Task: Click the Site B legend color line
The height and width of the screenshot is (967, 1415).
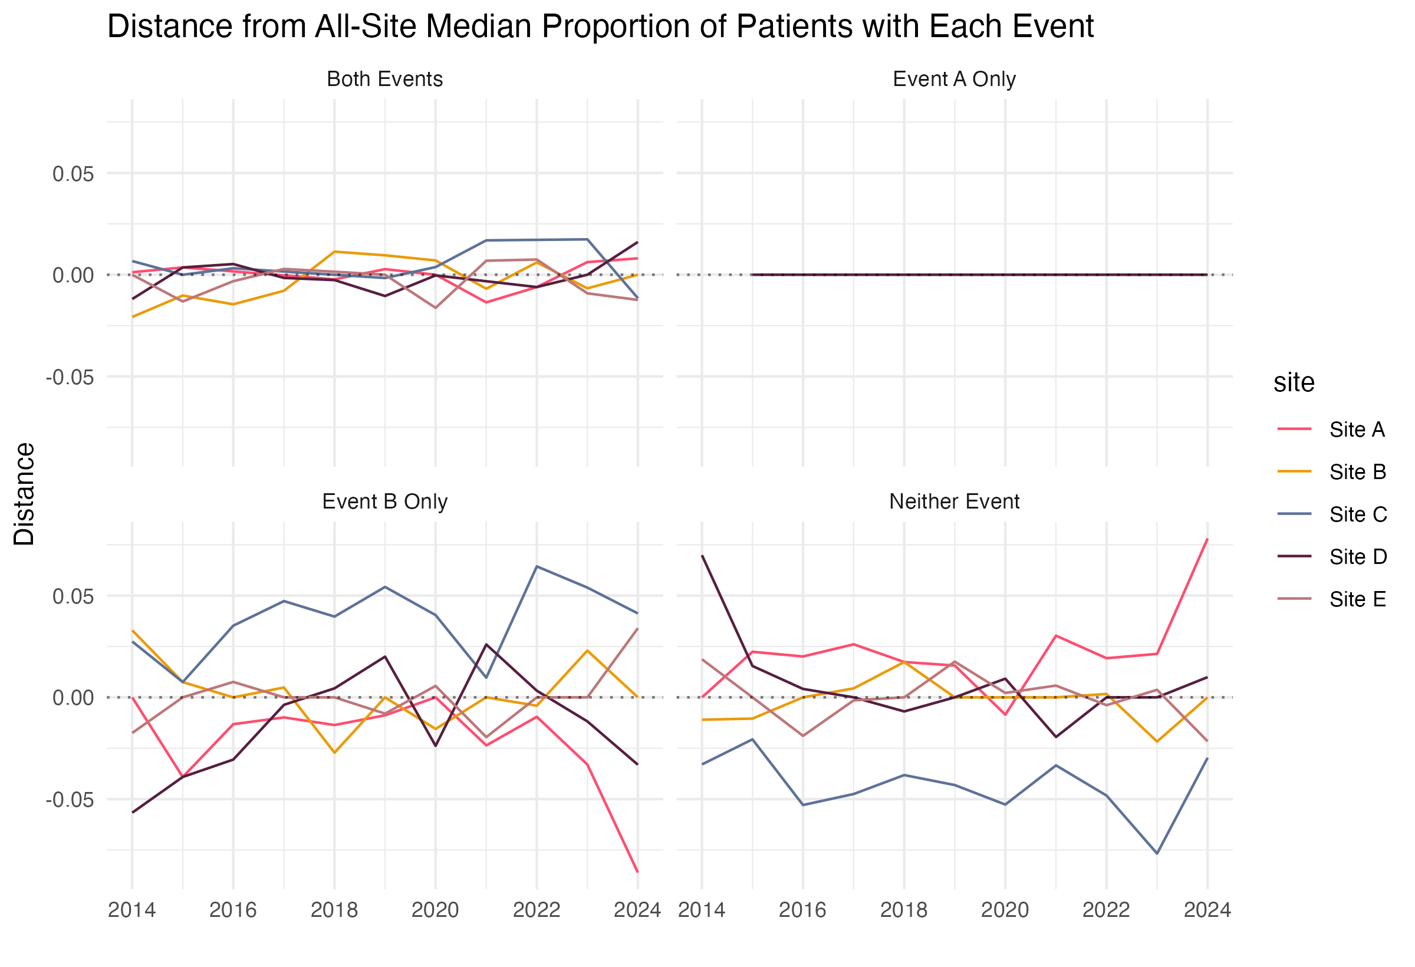Action: tap(1294, 471)
